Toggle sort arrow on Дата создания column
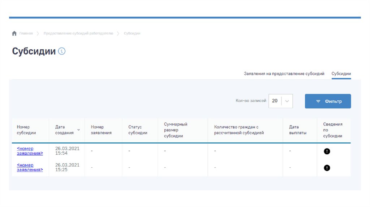370x207 pixels. click(78, 130)
